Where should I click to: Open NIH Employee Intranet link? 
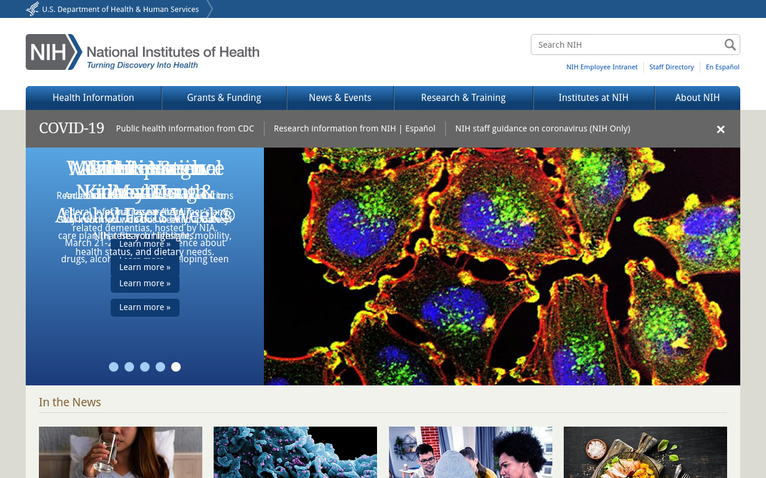tap(602, 67)
